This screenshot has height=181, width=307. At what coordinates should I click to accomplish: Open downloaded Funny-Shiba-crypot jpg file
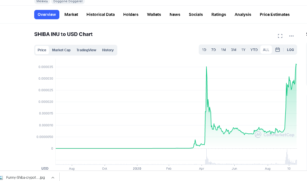pos(25,178)
